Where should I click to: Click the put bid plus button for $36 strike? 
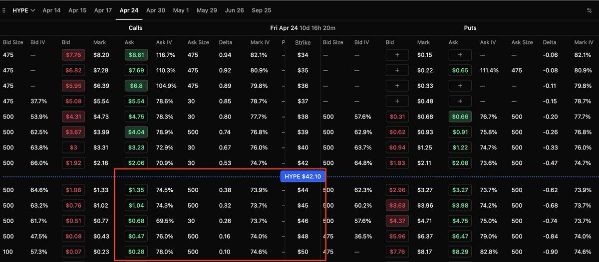tap(397, 86)
